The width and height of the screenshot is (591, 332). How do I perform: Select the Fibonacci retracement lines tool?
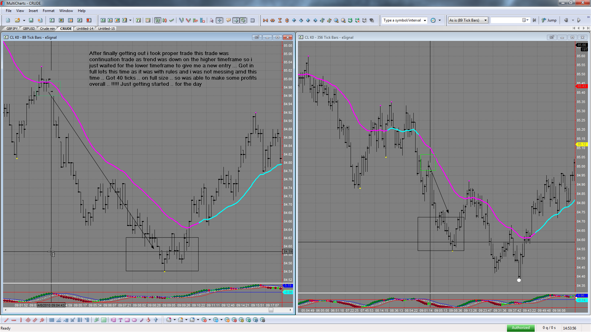52,320
